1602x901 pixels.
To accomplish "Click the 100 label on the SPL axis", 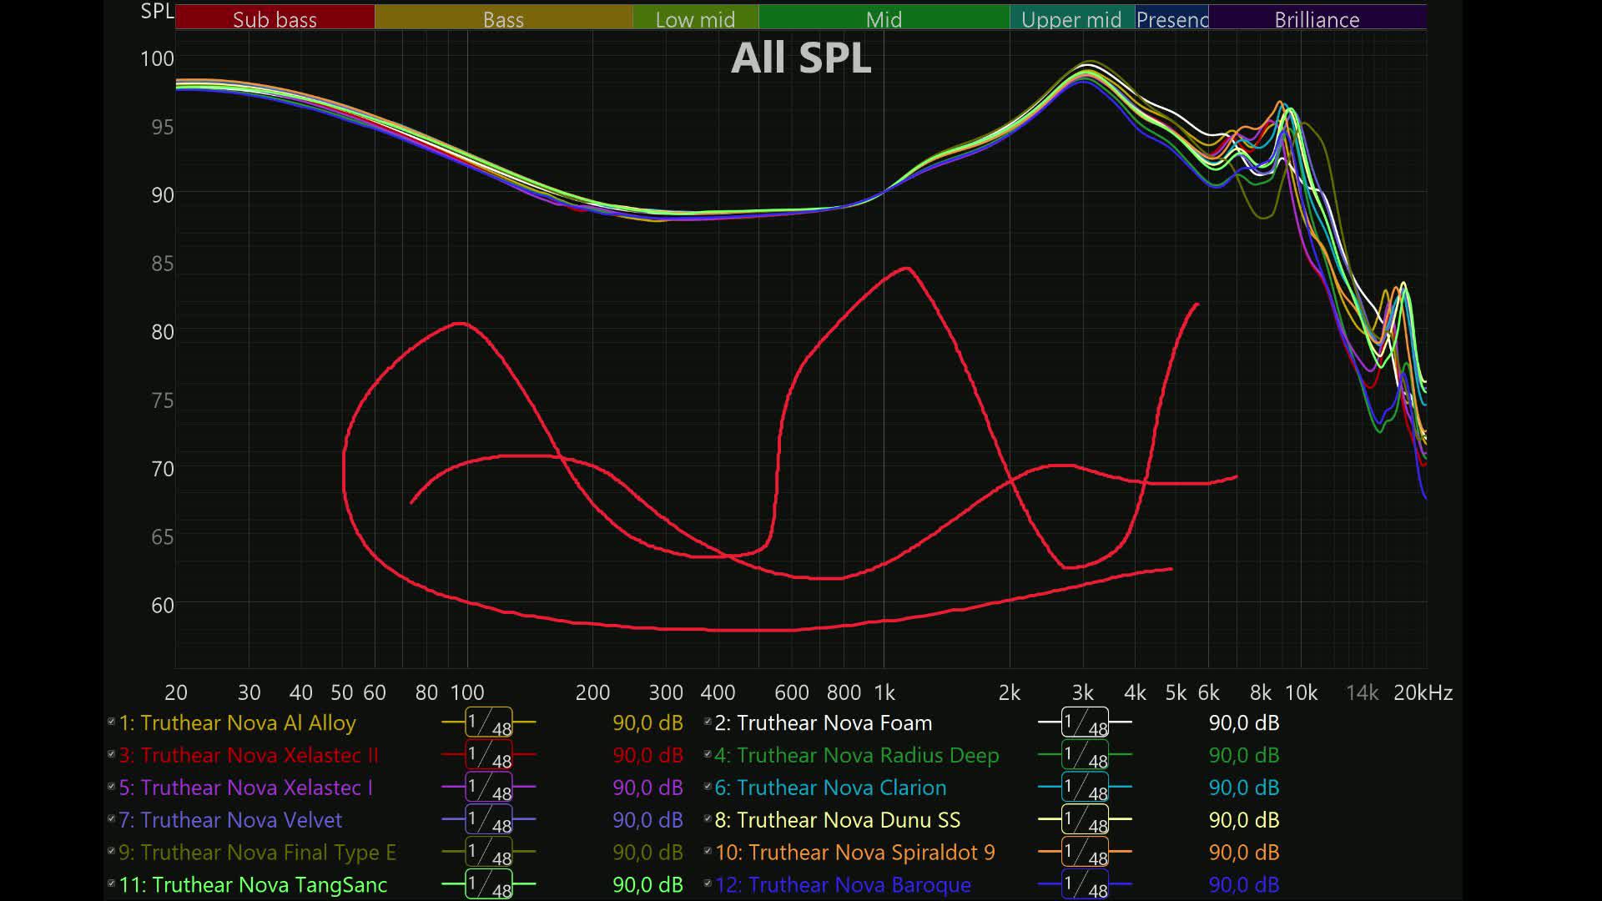I will pyautogui.click(x=157, y=58).
